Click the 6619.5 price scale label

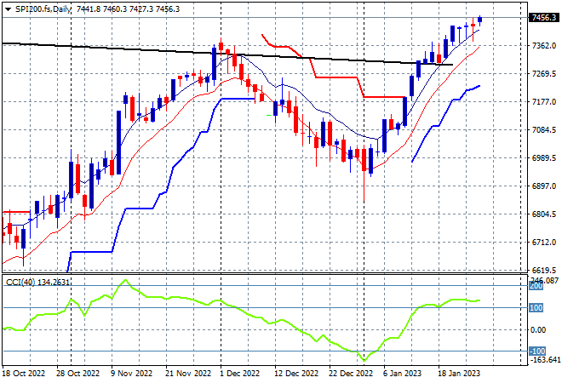click(x=544, y=270)
